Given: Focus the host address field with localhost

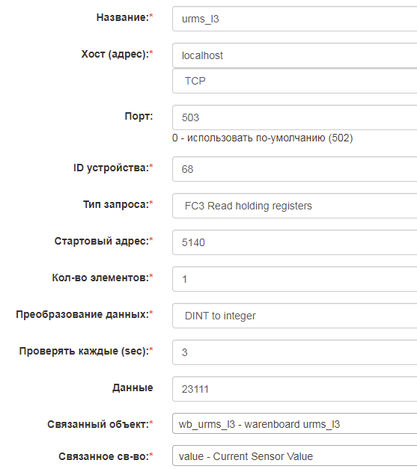Looking at the screenshot, I should tap(294, 55).
